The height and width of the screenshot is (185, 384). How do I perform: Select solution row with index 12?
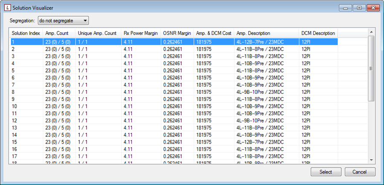(174, 121)
